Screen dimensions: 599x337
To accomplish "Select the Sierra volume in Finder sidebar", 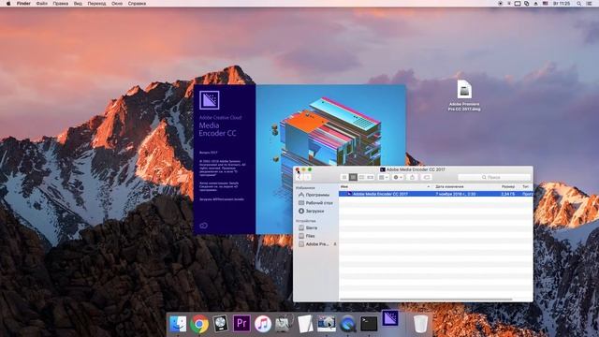I will pos(308,227).
